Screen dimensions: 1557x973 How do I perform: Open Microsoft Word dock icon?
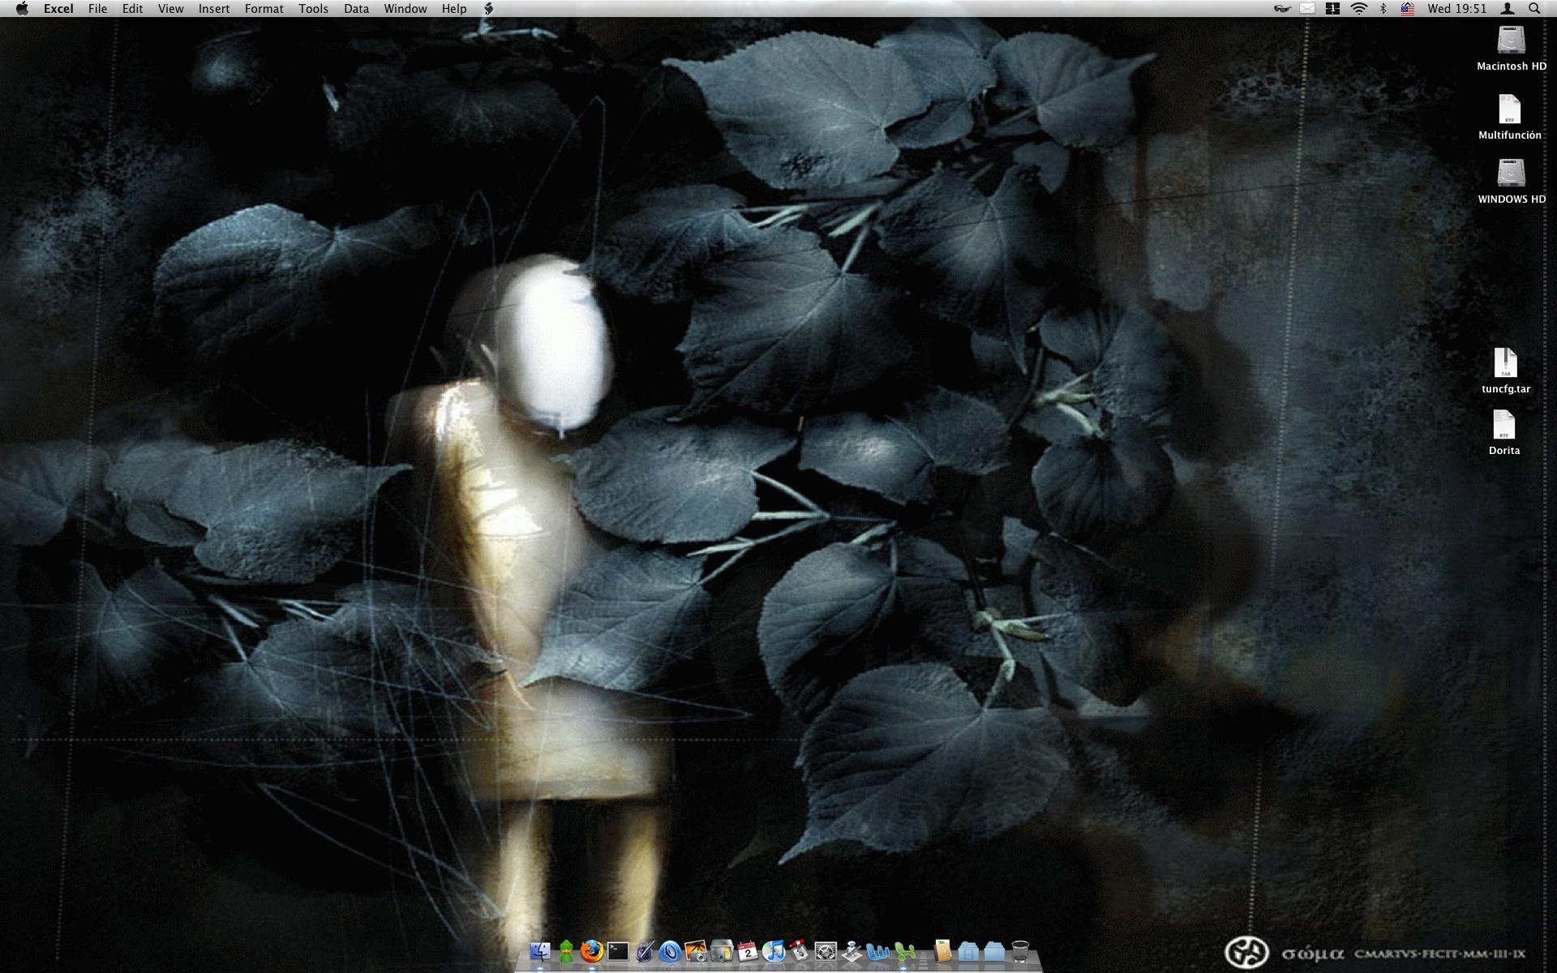pos(878,951)
